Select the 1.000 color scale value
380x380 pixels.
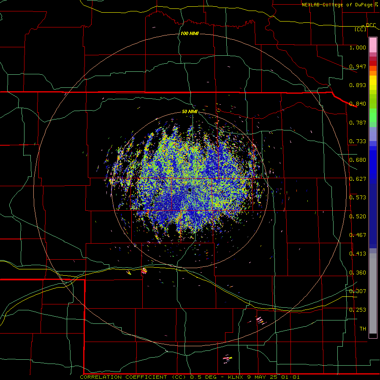[358, 47]
